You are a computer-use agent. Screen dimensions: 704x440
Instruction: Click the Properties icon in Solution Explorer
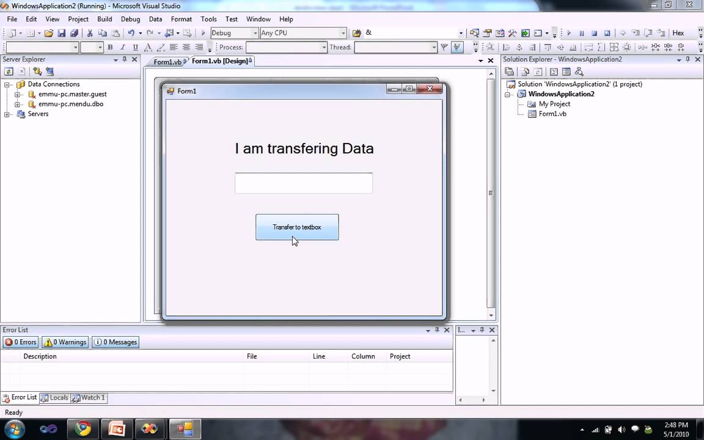[x=509, y=72]
